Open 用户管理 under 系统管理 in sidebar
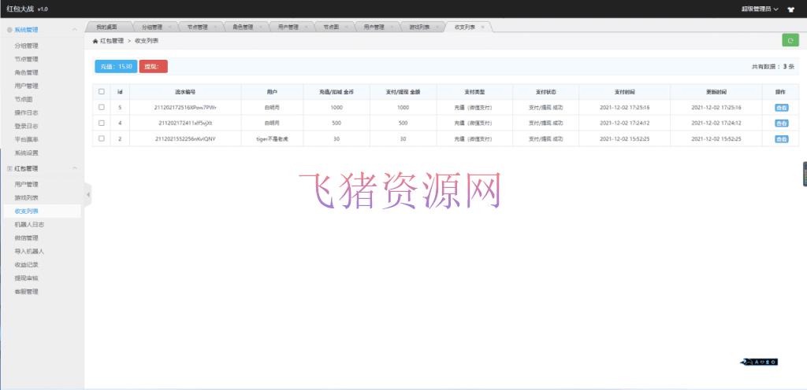 point(26,86)
